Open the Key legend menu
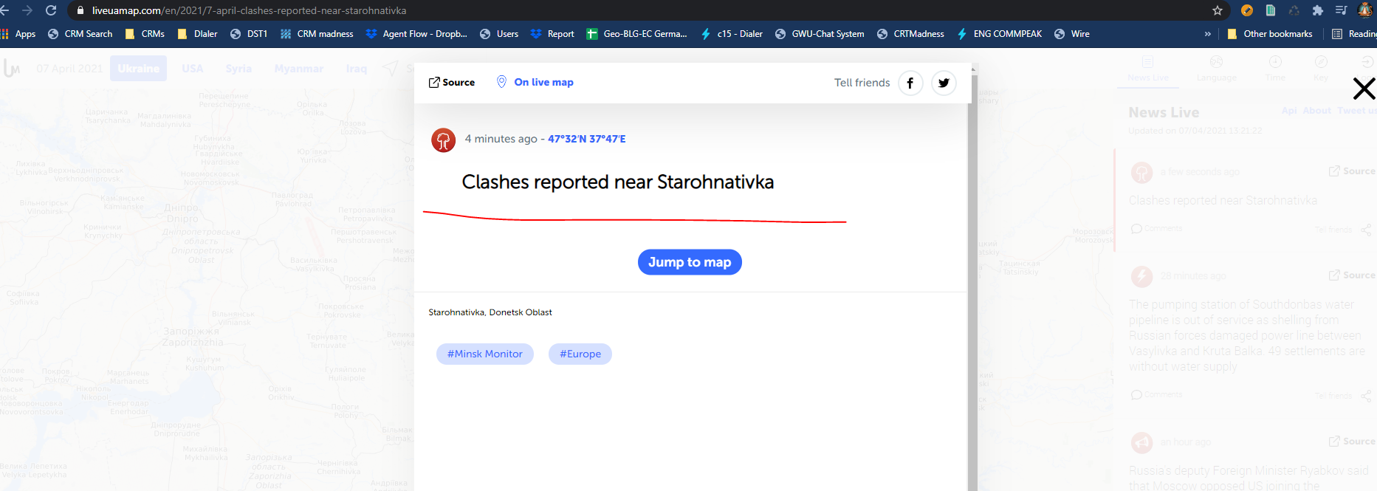The height and width of the screenshot is (491, 1377). coord(1321,69)
